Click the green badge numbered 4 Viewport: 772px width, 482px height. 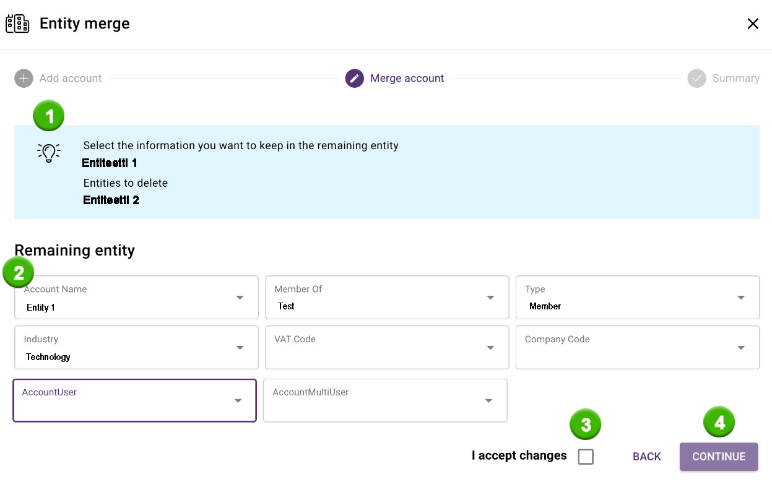coord(719,421)
